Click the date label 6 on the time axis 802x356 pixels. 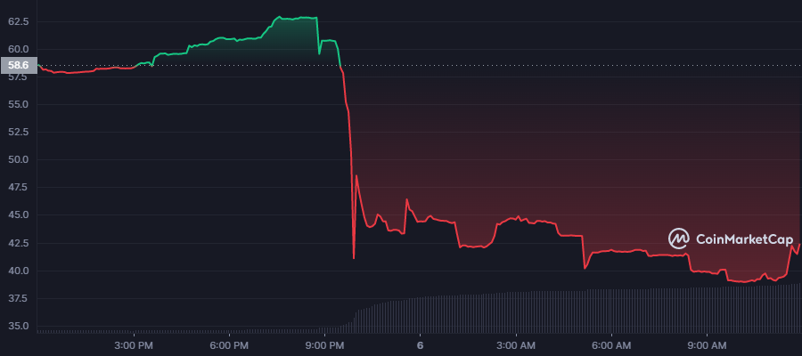coord(420,346)
